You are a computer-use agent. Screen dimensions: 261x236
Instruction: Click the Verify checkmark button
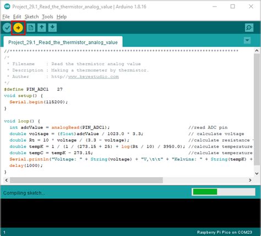coord(7,28)
